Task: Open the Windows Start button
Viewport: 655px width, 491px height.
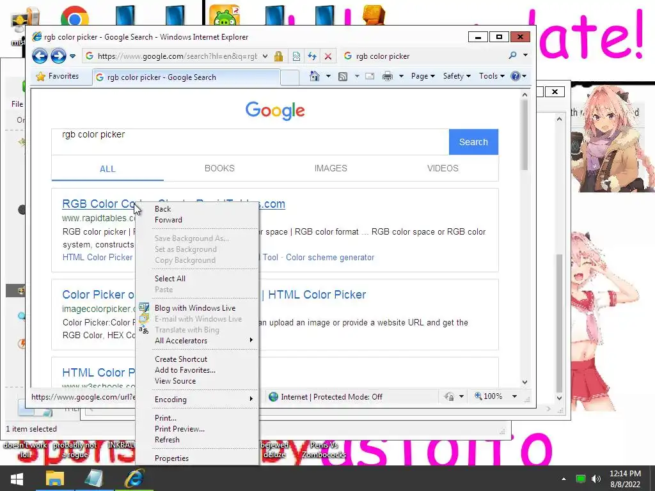Action: (x=17, y=478)
